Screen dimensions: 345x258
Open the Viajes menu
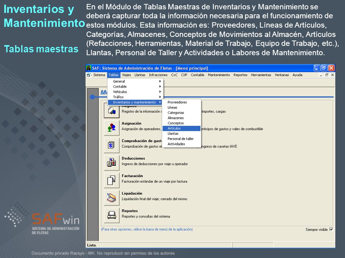tap(126, 75)
